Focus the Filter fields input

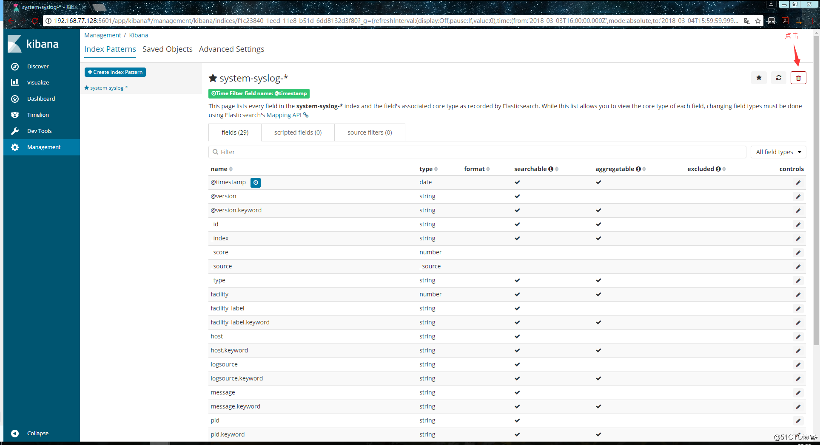coord(477,152)
